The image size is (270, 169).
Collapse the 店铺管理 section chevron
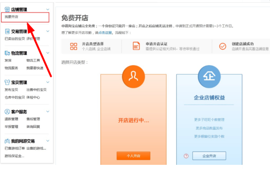click(x=48, y=9)
